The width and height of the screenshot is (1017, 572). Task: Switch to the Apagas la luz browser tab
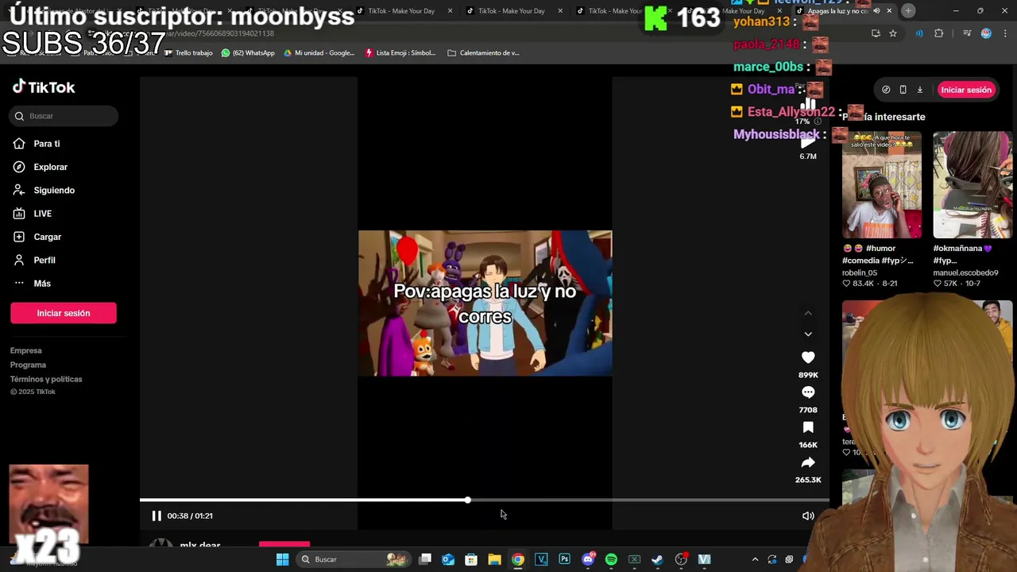(x=838, y=11)
